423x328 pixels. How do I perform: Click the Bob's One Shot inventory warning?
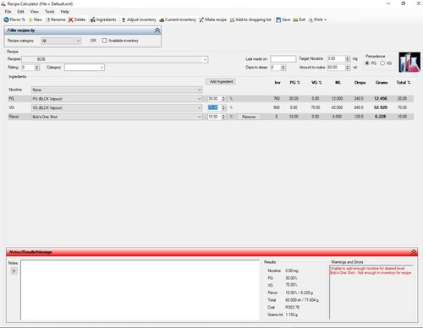click(x=371, y=273)
